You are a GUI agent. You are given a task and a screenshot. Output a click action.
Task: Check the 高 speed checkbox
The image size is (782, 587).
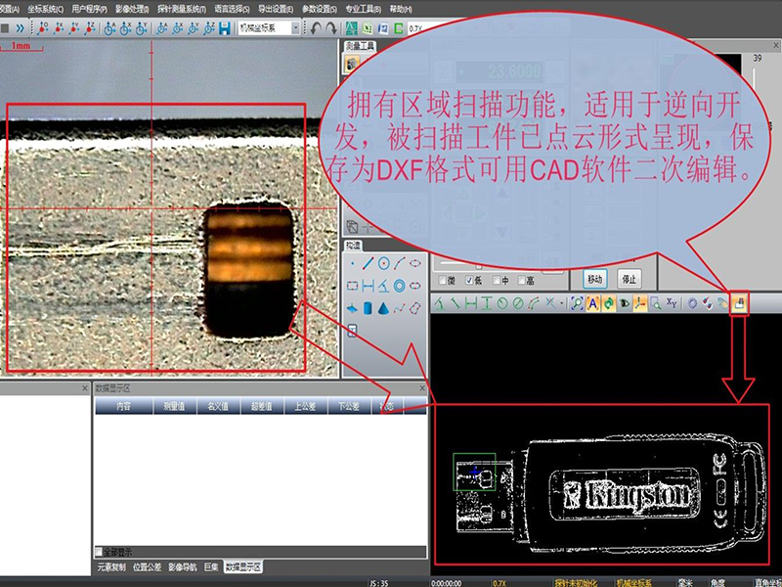pyautogui.click(x=522, y=281)
